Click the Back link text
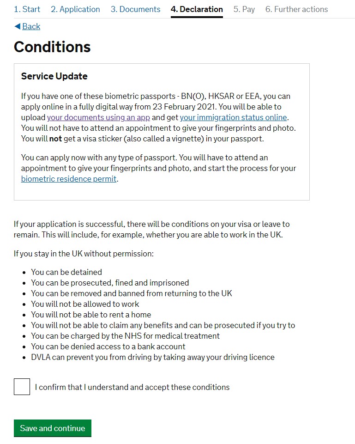The width and height of the screenshot is (355, 444). 31,26
